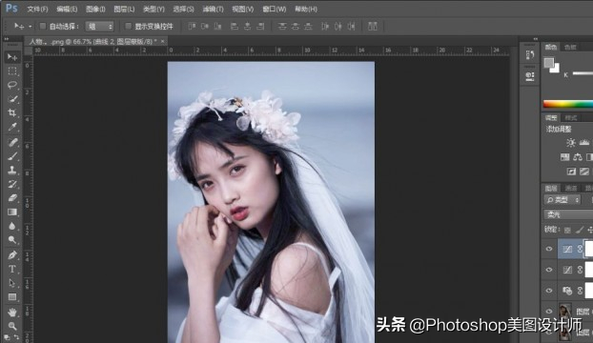593x343 pixels.
Task: Align top edges in options bar
Action: click(x=193, y=26)
